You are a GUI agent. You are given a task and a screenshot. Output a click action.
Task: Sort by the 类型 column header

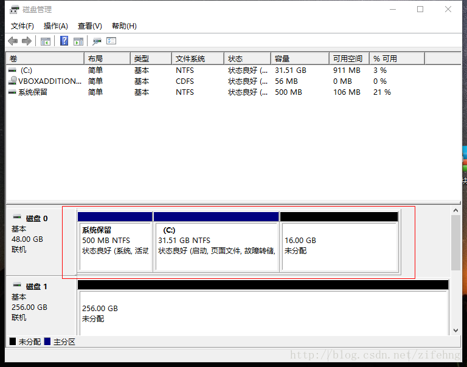pos(151,59)
